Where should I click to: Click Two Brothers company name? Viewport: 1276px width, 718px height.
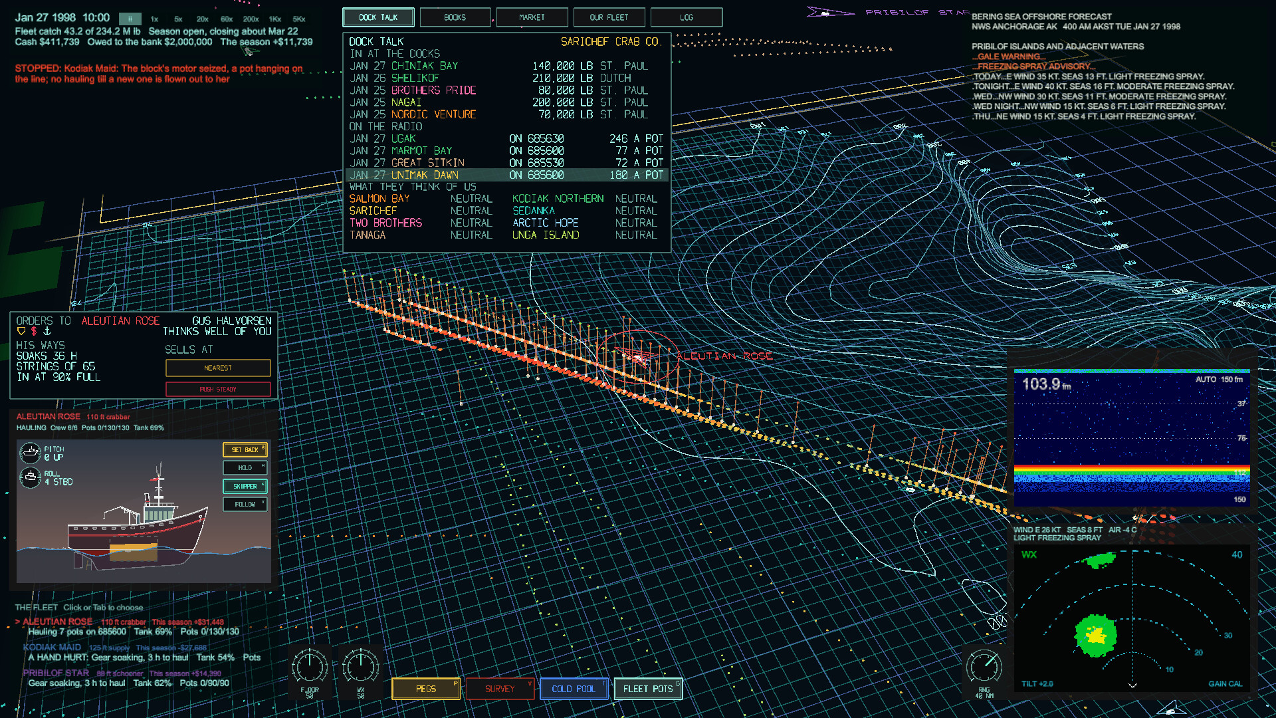click(x=385, y=223)
